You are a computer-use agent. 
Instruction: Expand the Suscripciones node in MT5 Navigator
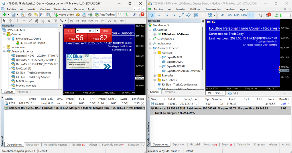(150, 39)
